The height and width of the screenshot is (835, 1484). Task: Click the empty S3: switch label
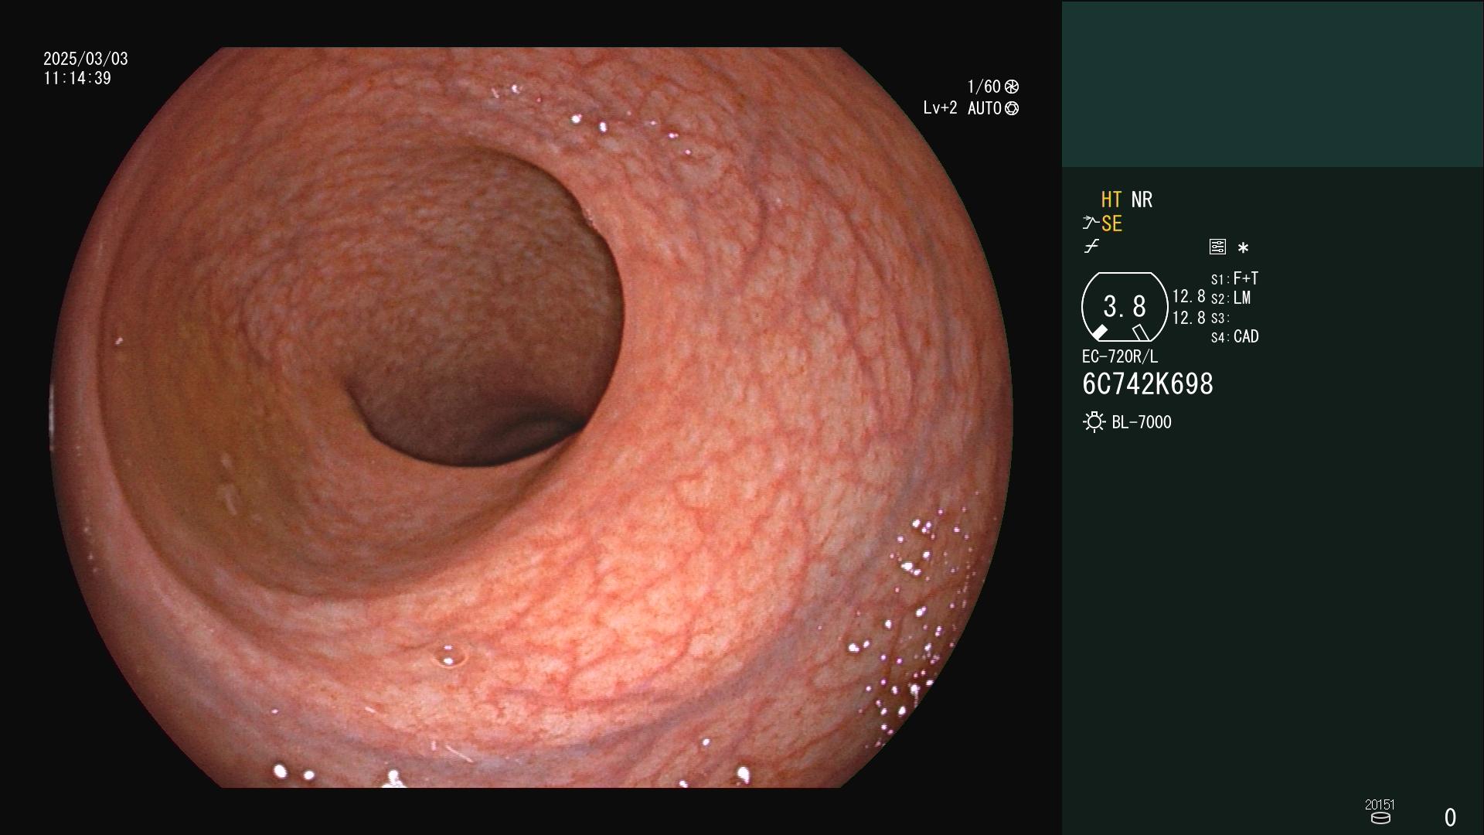tap(1220, 318)
